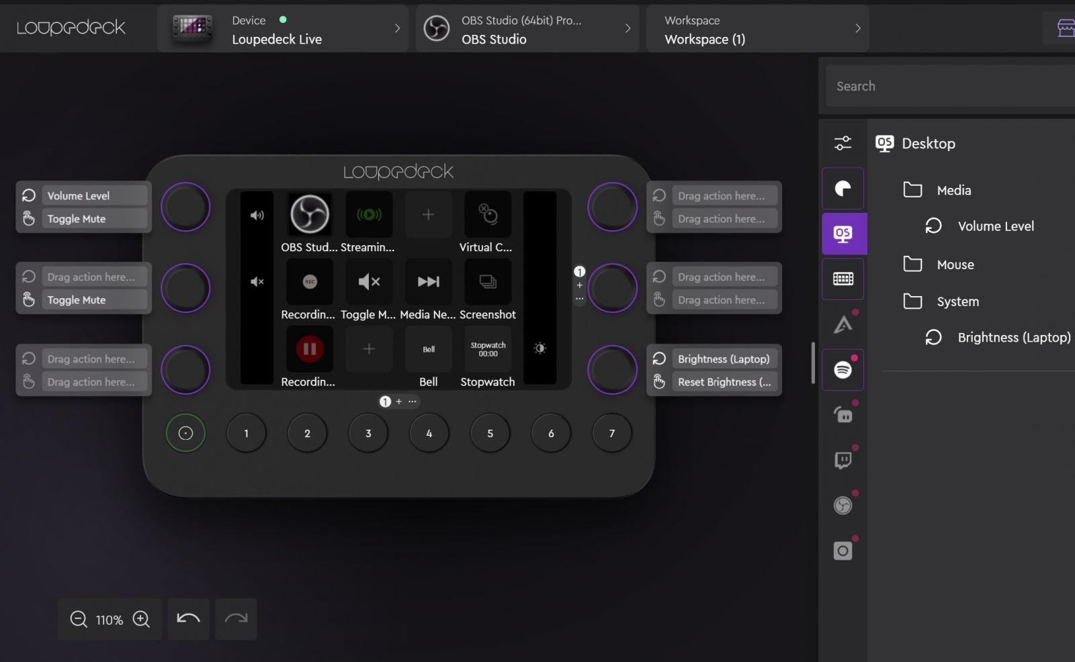Click the brightness icon on the right touch strip

pyautogui.click(x=540, y=348)
